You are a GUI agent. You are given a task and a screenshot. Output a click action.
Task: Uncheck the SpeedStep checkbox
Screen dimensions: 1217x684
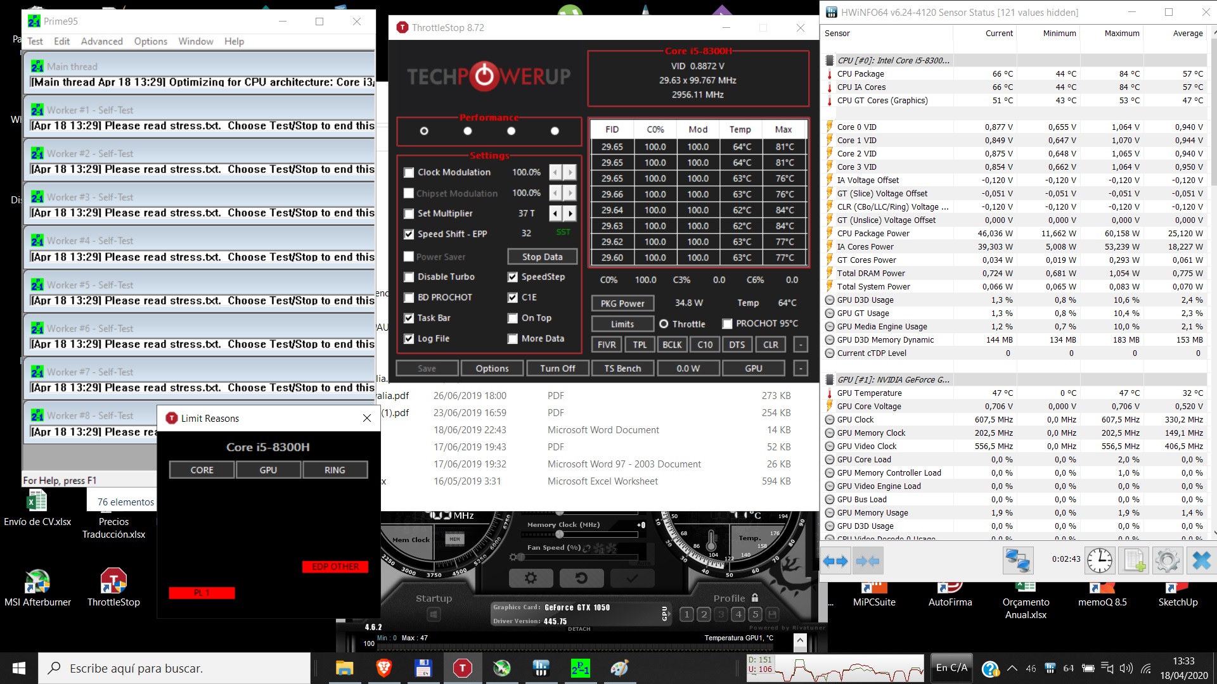(512, 277)
